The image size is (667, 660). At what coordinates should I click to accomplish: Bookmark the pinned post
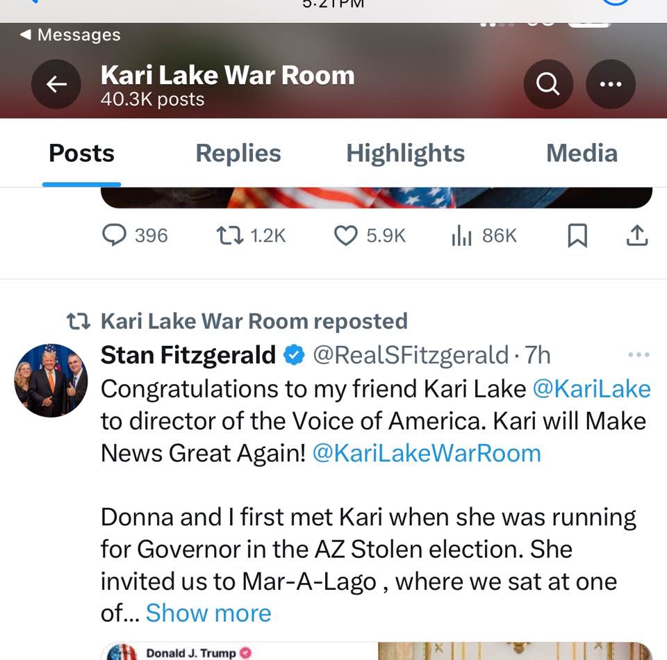577,236
